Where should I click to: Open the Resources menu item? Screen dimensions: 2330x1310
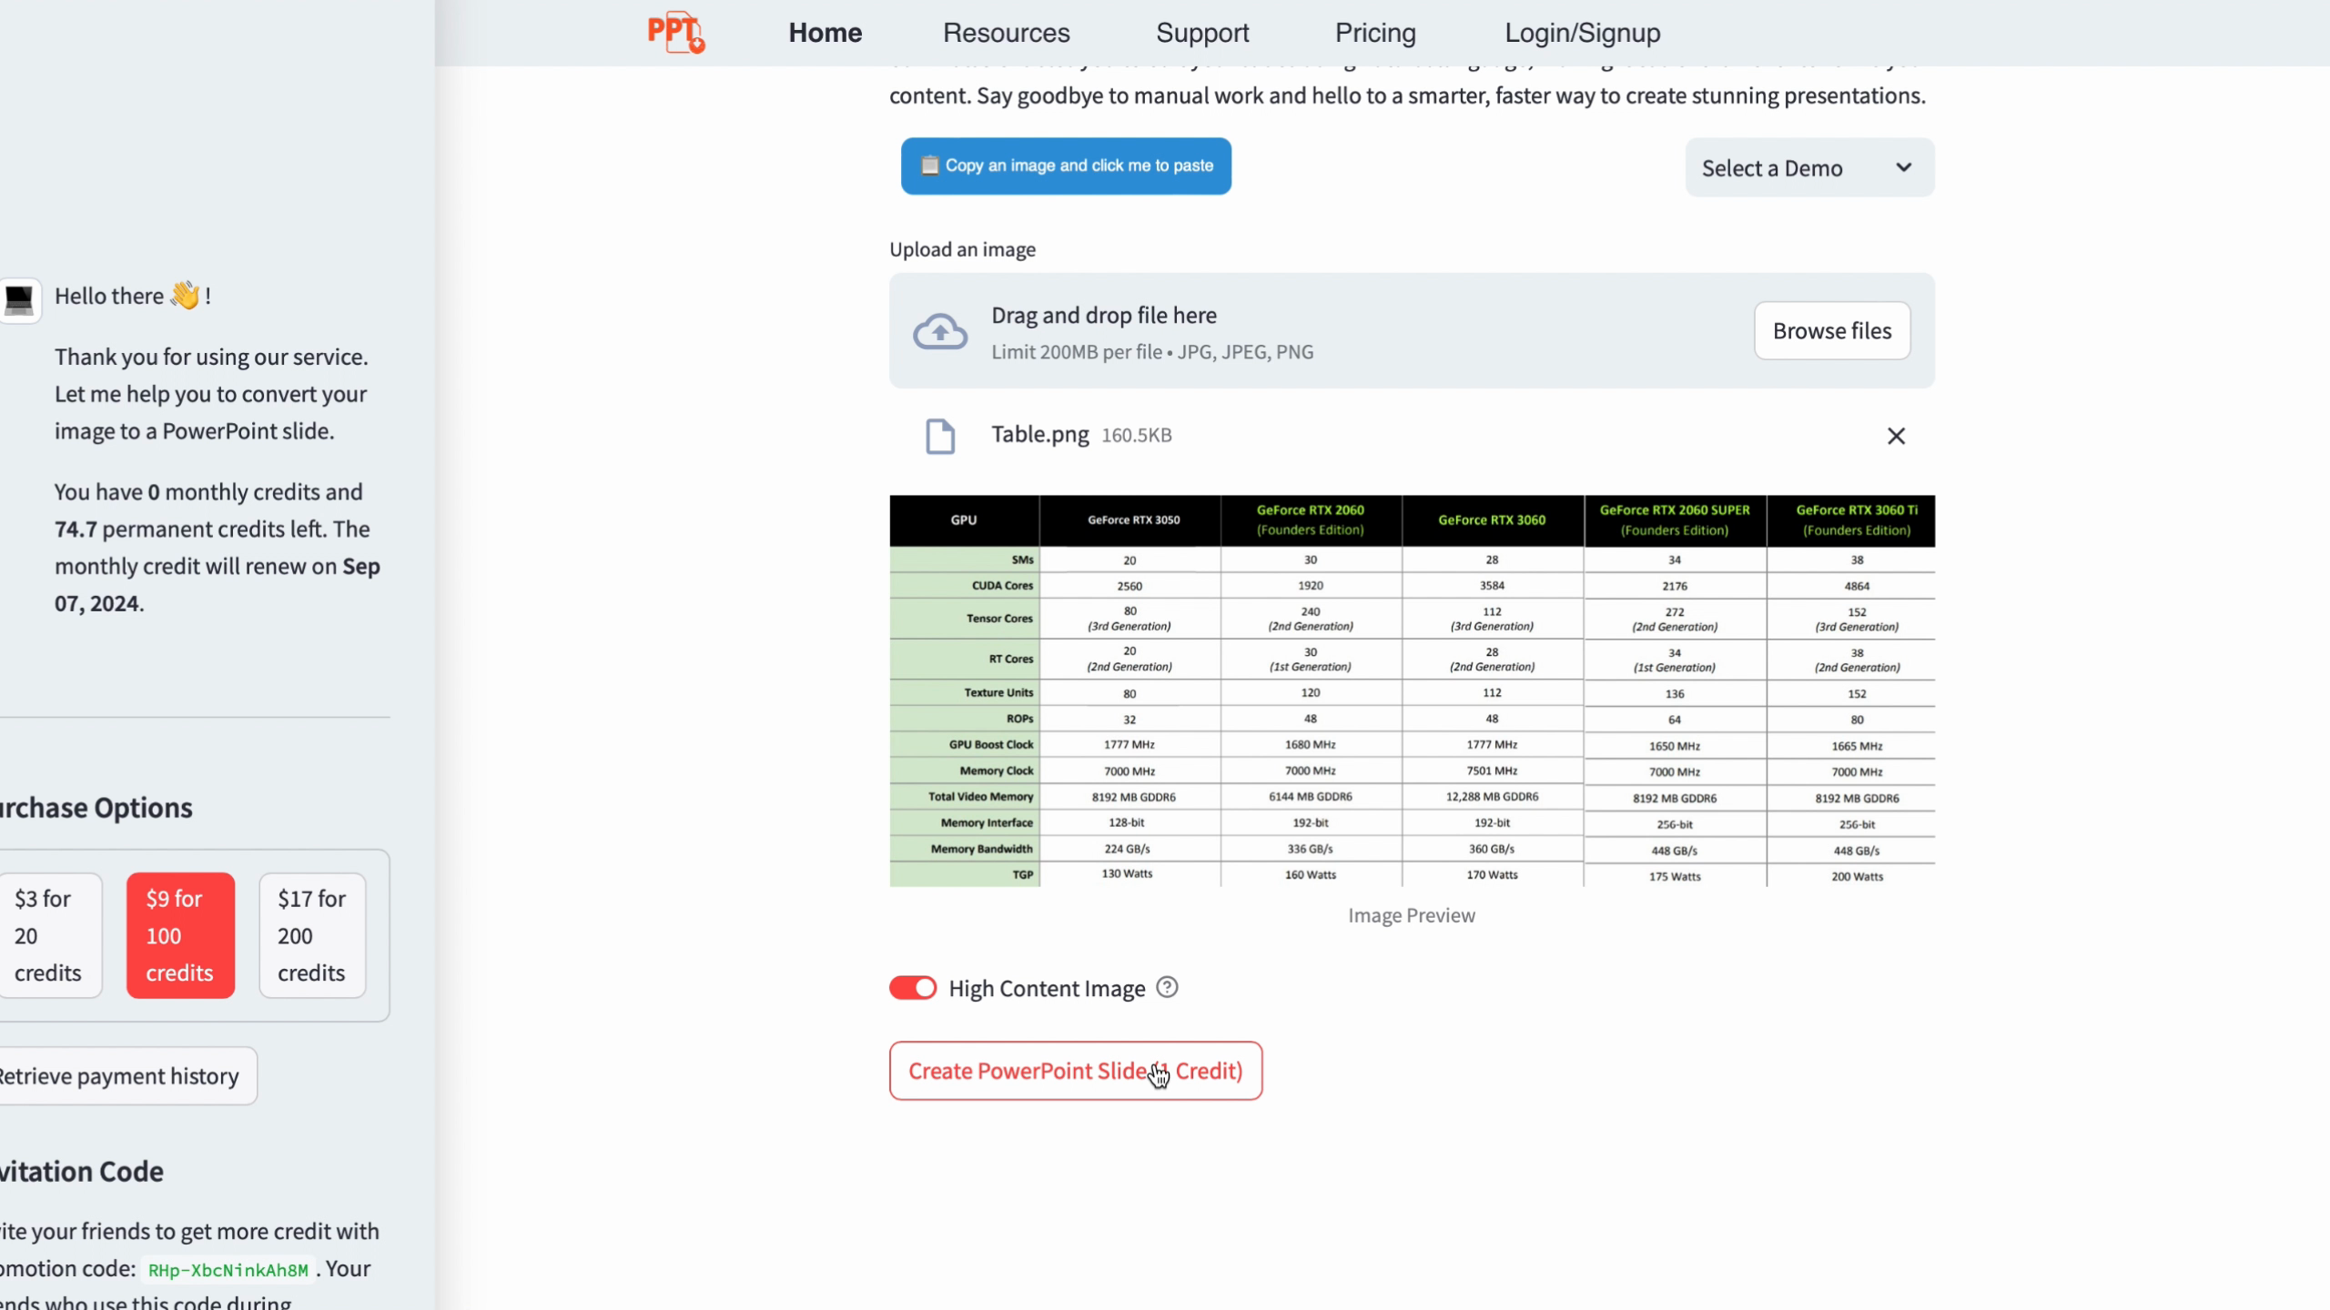(x=1006, y=33)
